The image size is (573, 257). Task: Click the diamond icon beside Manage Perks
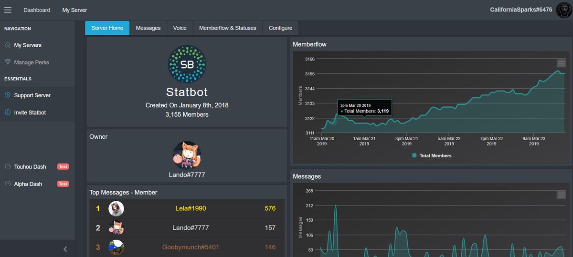point(7,62)
